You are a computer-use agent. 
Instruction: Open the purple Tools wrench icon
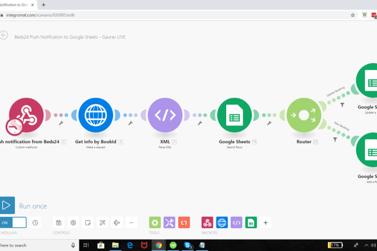[170, 222]
